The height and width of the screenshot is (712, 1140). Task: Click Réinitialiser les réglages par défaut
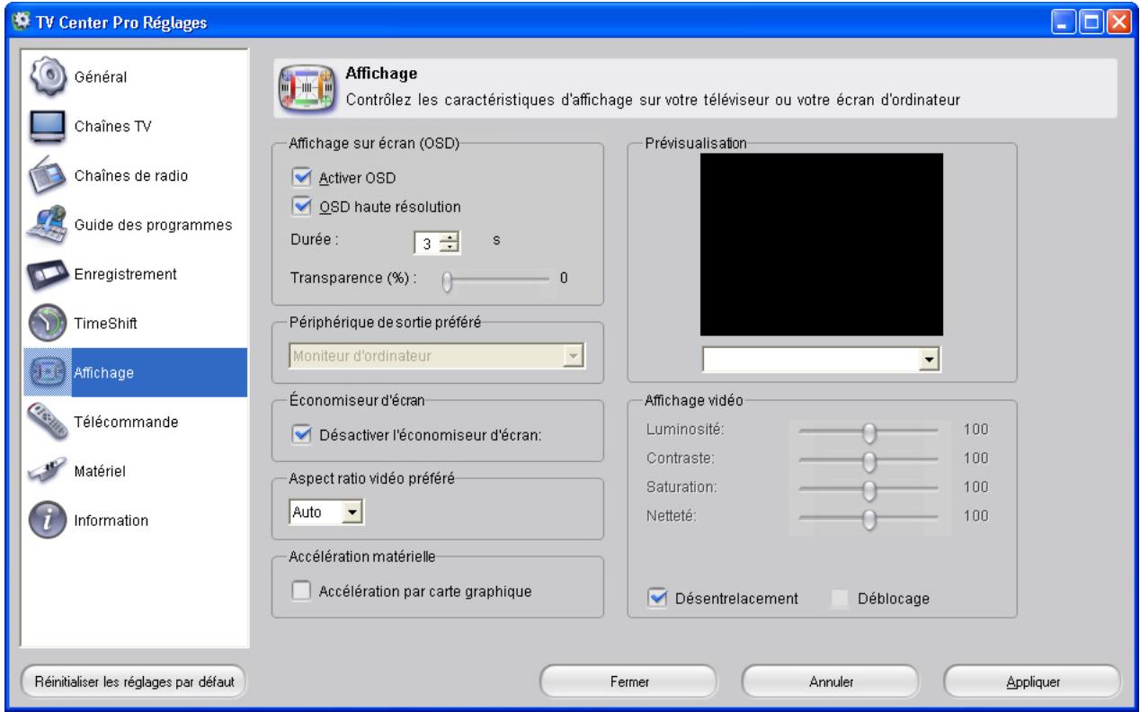pyautogui.click(x=134, y=681)
